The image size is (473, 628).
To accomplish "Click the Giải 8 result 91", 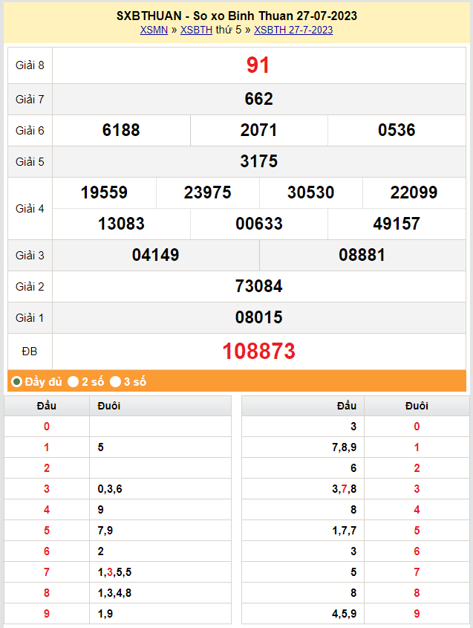I will click(x=258, y=65).
